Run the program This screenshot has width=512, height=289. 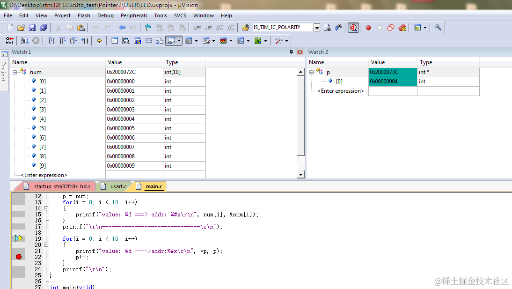[x=24, y=41]
